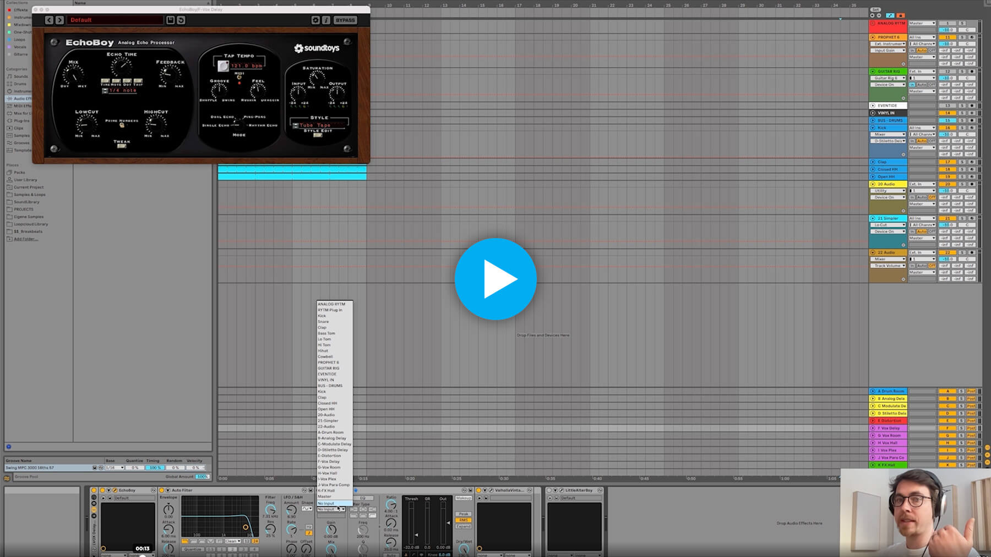Choose F-Vox Delay from the list
This screenshot has width=991, height=557.
(335, 461)
